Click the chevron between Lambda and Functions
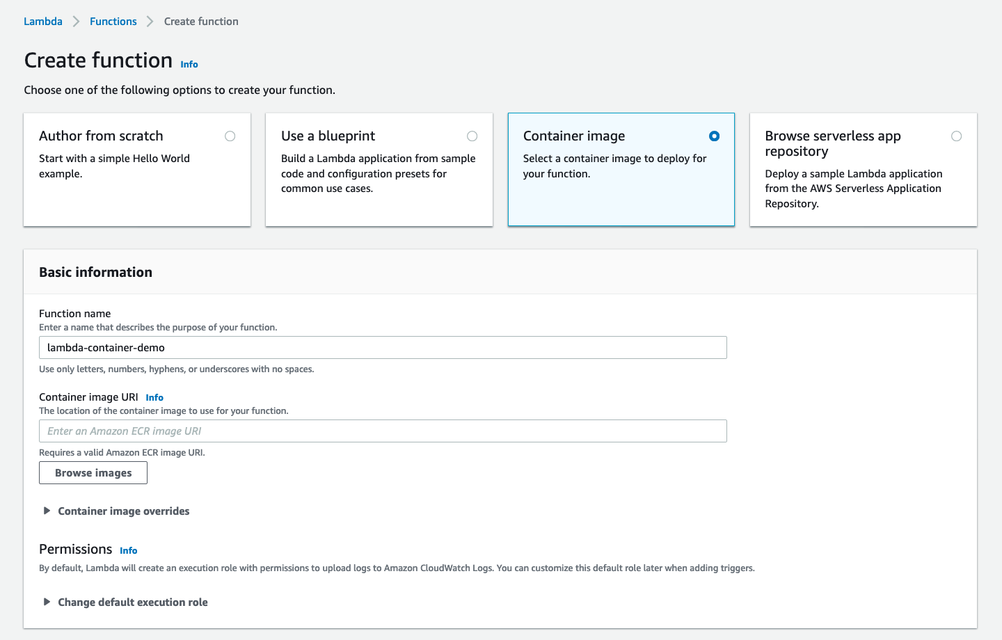This screenshot has width=1002, height=640. 77,22
